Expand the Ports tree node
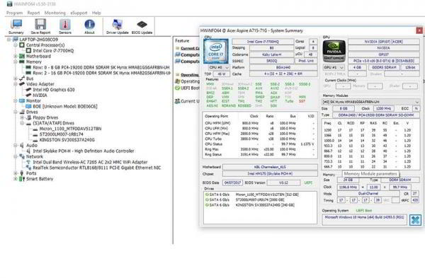 point(16,173)
